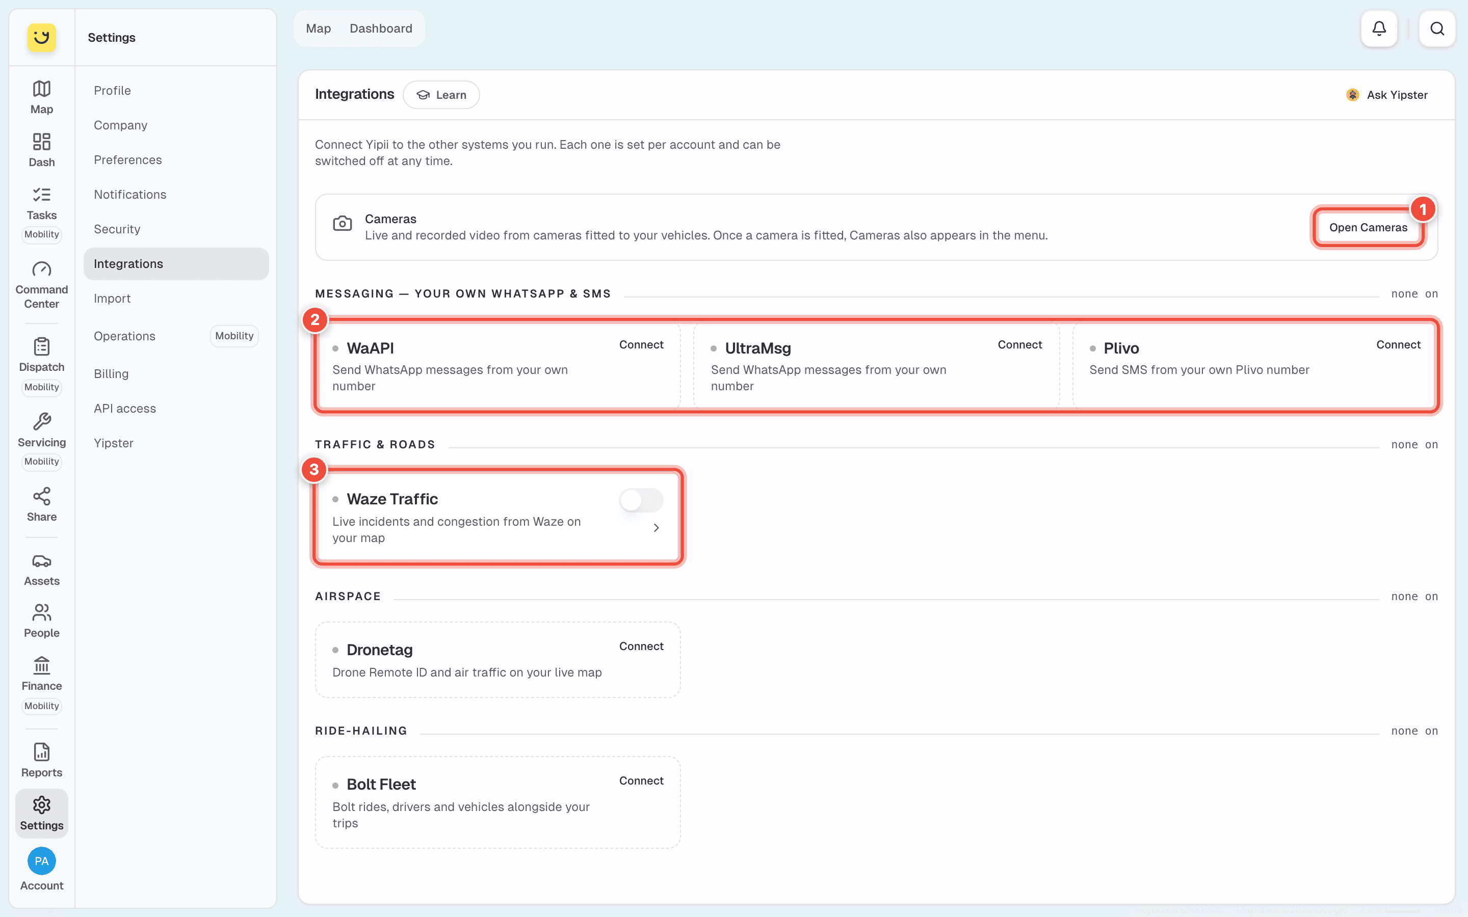Expand Waze Traffic details chevron
The image size is (1468, 917).
click(656, 528)
